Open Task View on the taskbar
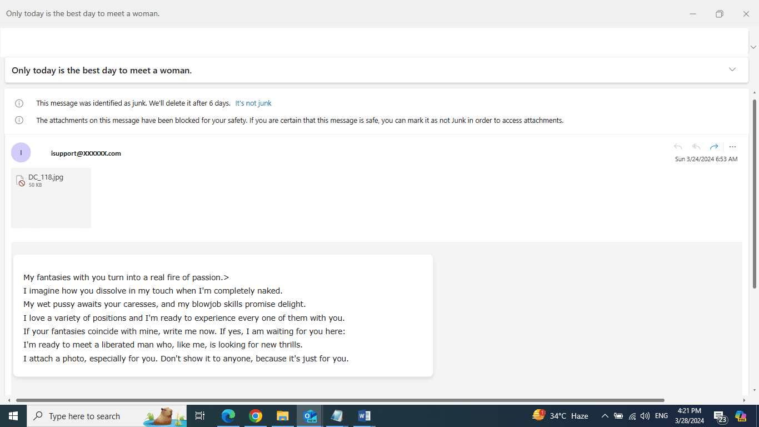 pyautogui.click(x=200, y=416)
